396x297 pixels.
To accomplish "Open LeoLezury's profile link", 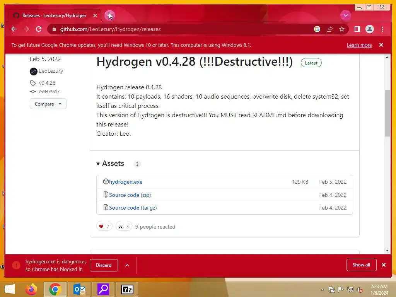I will tap(51, 71).
